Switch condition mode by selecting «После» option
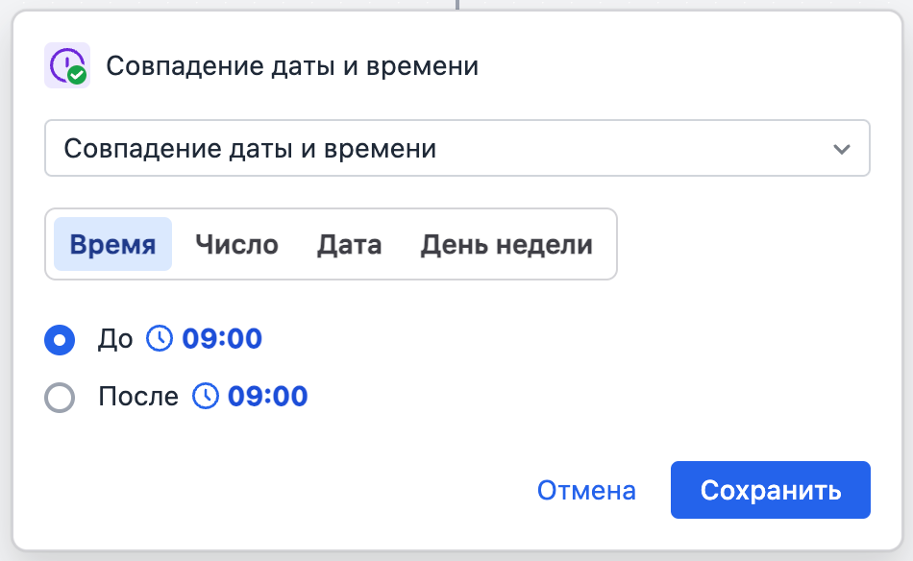The height and width of the screenshot is (561, 913). [60, 396]
